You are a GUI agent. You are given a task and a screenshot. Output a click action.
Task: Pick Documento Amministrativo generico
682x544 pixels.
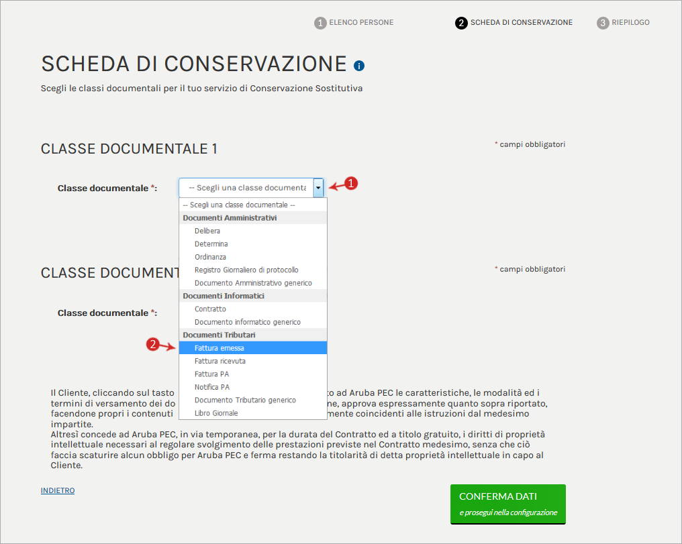click(252, 283)
